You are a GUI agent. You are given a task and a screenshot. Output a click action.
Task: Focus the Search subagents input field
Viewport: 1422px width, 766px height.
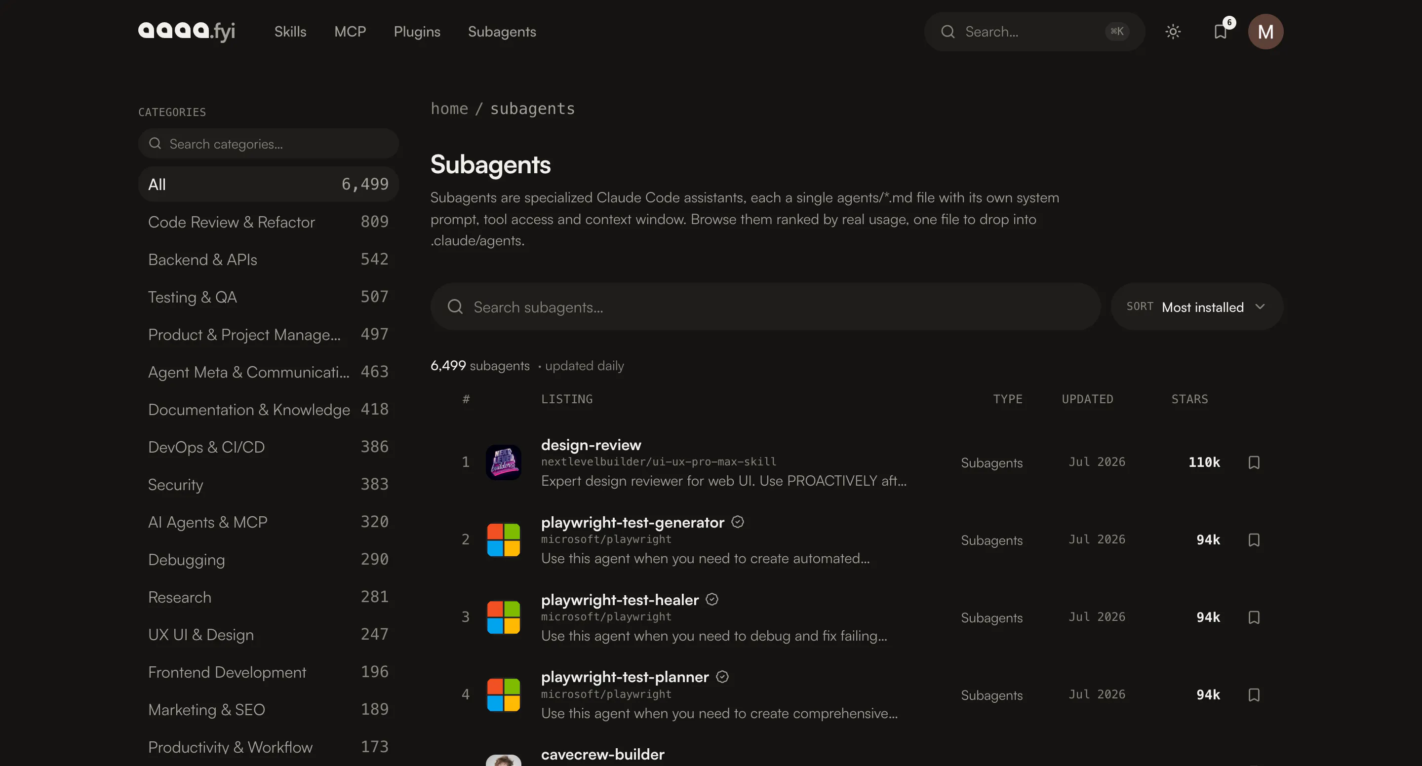pos(765,307)
